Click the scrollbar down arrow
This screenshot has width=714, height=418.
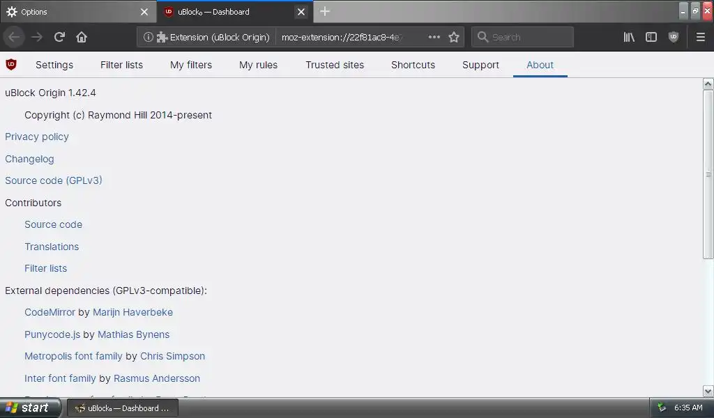(x=708, y=391)
